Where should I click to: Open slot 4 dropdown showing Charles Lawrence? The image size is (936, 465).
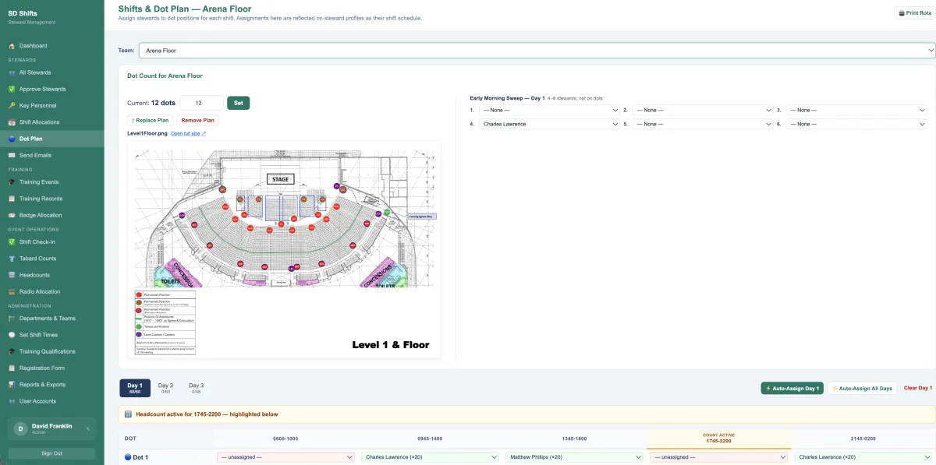point(549,124)
